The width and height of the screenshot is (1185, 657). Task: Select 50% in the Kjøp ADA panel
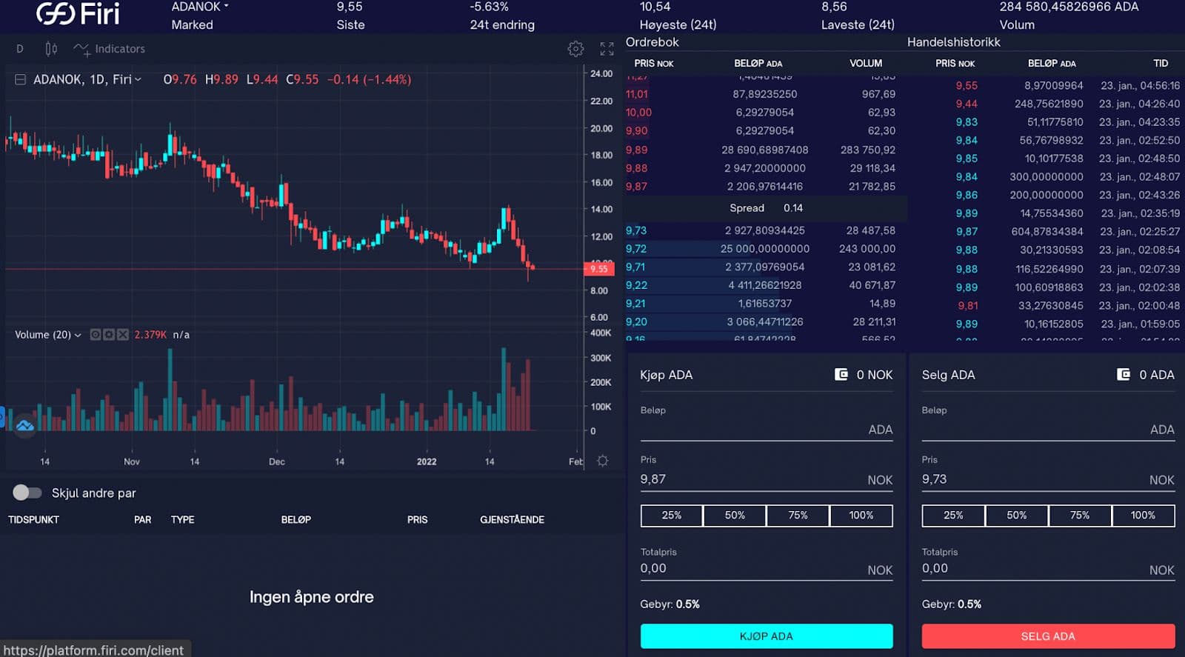pos(734,516)
